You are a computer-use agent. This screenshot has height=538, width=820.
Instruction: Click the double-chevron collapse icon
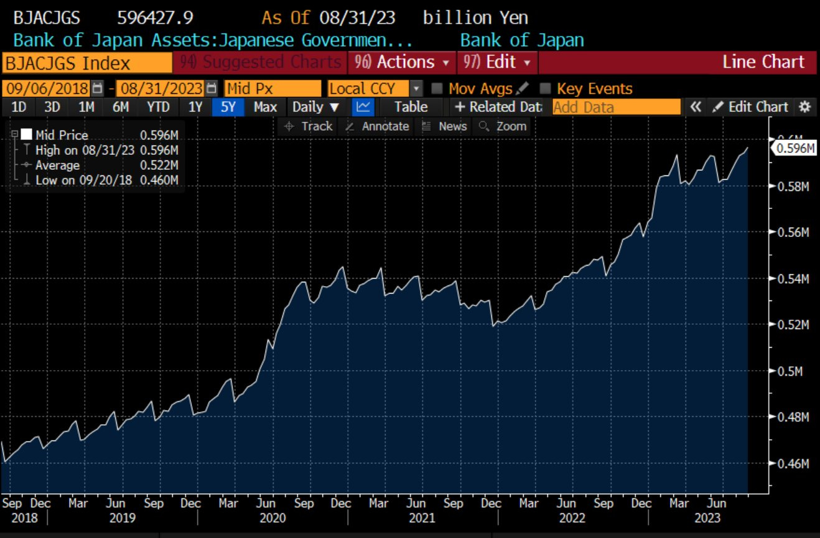coord(696,107)
